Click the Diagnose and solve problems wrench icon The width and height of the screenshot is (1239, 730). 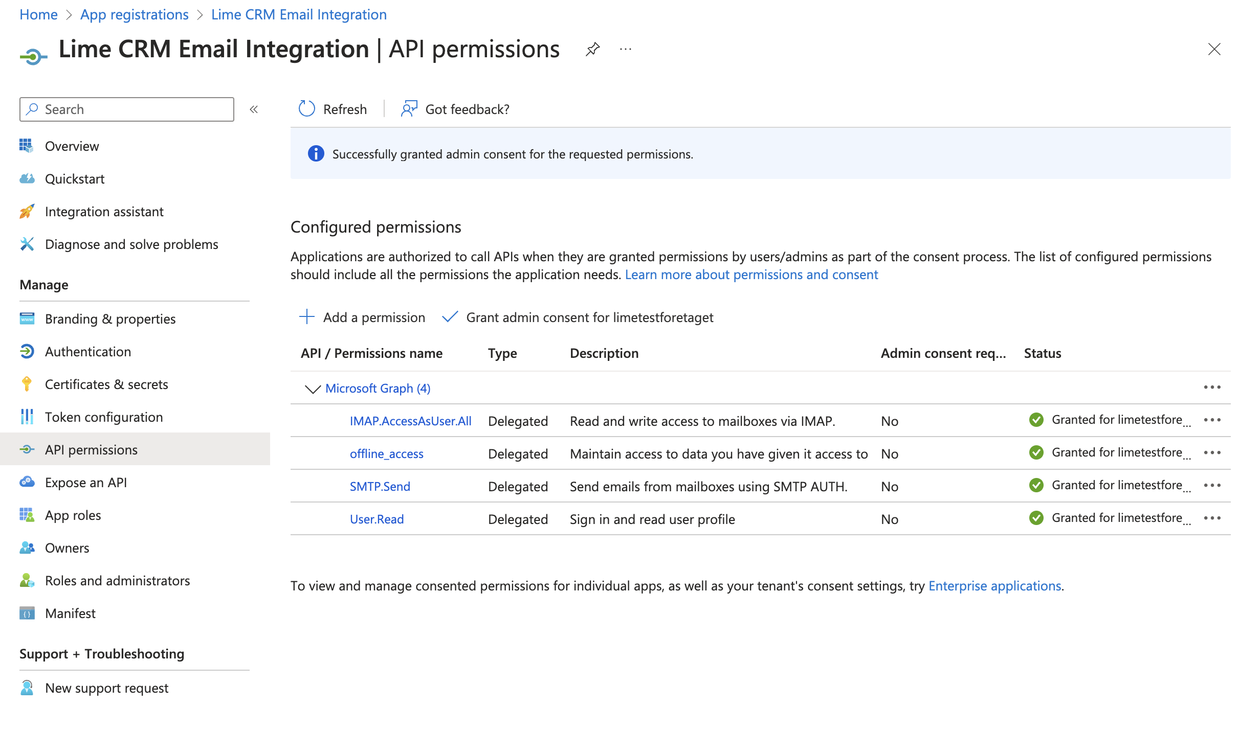(27, 244)
